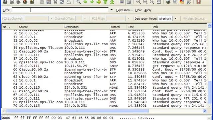The height and width of the screenshot is (120, 213).
Task: Expand the FCS Filter dropdown
Action: click(x=128, y=18)
